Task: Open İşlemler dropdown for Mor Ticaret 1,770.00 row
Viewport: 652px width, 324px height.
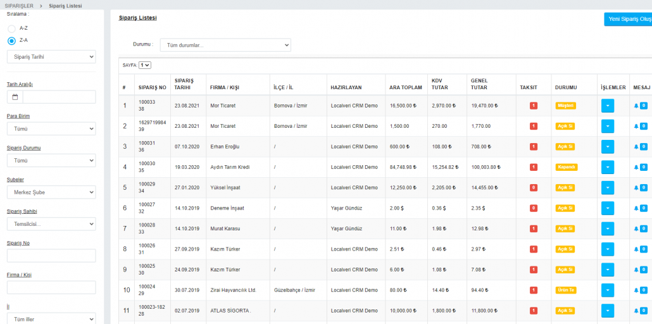Action: (x=608, y=126)
